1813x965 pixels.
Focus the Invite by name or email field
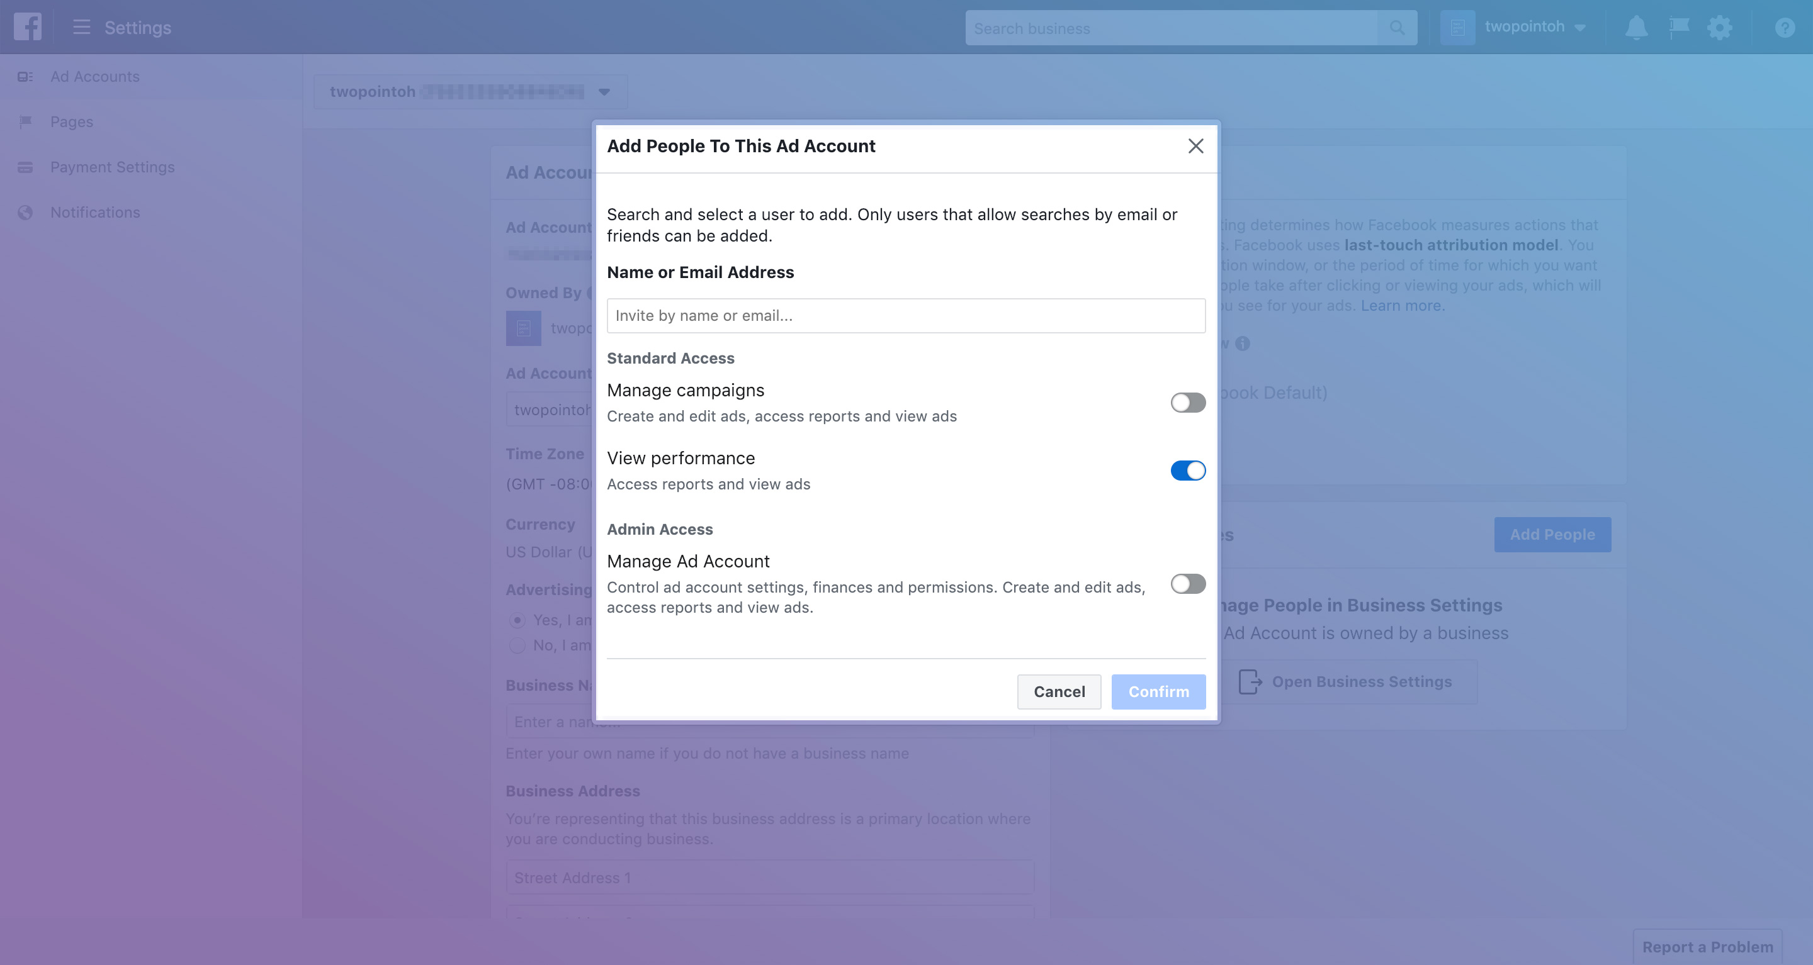[x=905, y=316]
